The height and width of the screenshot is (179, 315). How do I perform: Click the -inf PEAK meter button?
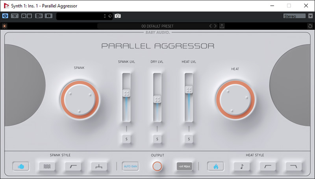pos(184,166)
